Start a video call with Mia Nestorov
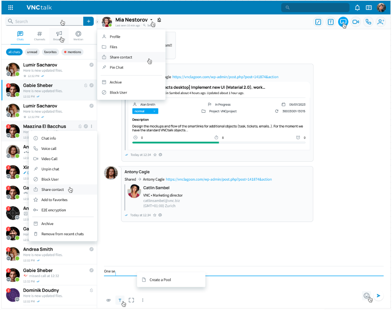 click(x=356, y=22)
